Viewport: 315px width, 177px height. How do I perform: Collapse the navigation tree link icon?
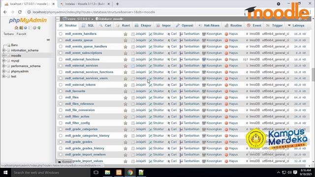click(48, 40)
